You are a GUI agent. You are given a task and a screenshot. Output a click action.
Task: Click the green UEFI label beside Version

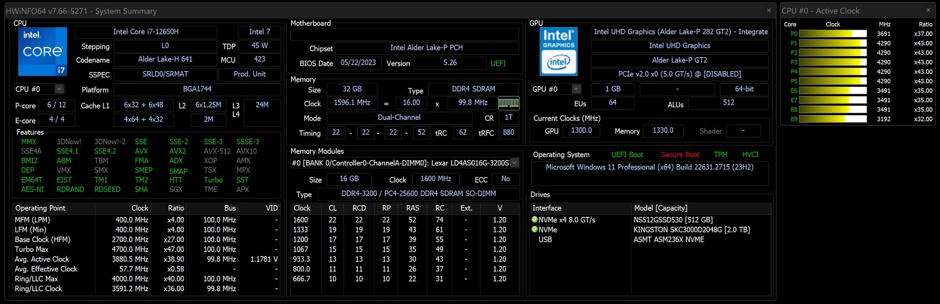[x=498, y=64]
